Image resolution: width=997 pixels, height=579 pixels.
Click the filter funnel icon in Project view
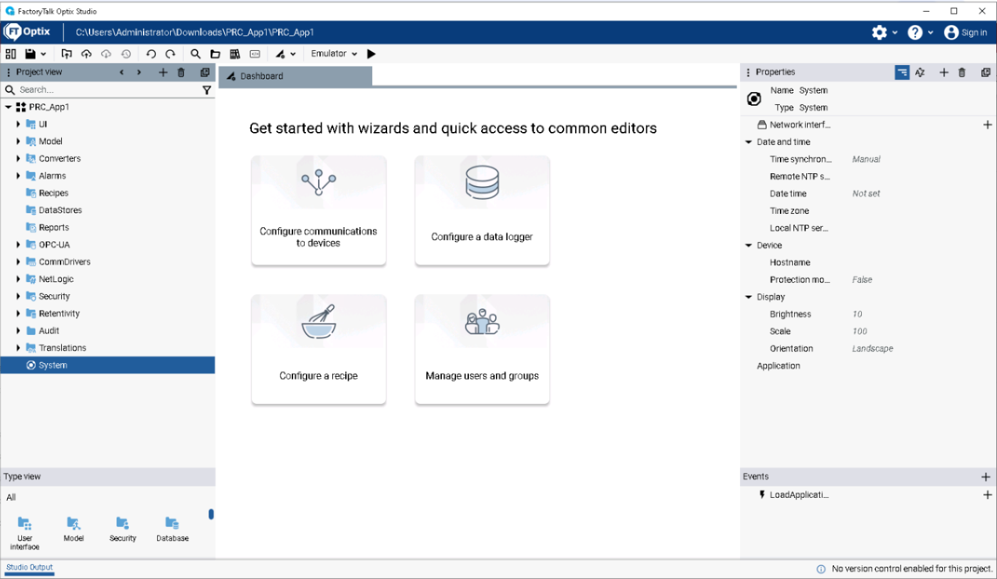tap(207, 90)
